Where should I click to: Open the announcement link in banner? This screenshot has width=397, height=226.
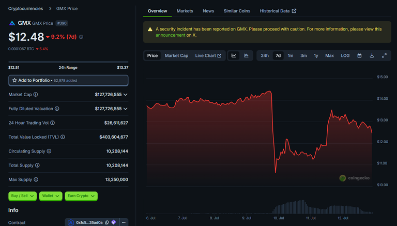pyautogui.click(x=171, y=35)
